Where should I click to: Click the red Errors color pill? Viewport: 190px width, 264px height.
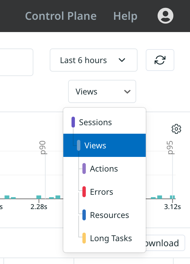[84, 192]
